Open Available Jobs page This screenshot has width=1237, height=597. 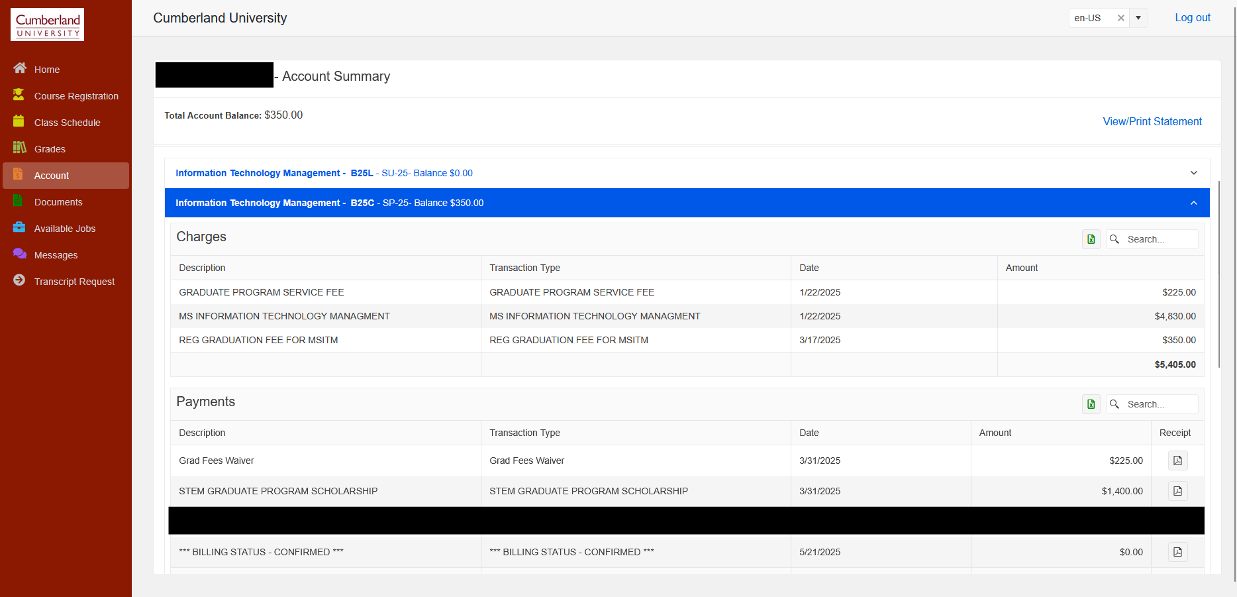click(x=65, y=229)
